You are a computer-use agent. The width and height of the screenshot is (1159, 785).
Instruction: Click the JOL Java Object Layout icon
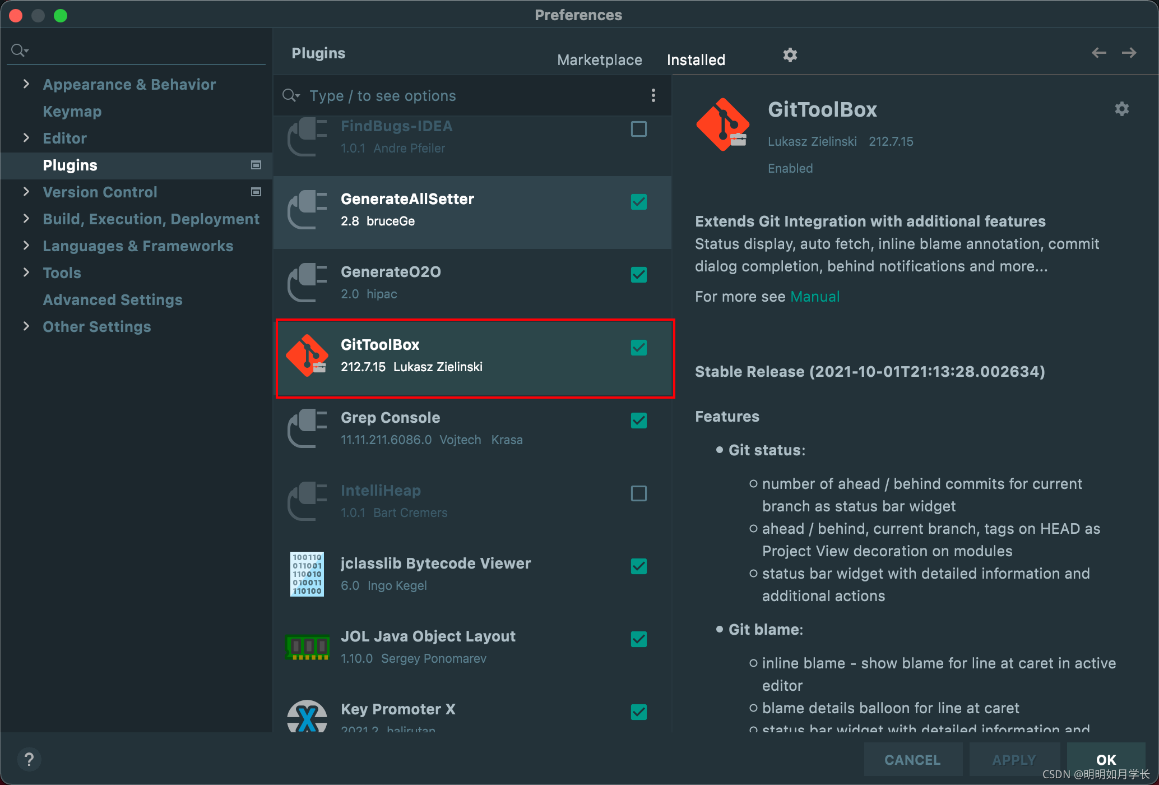pyautogui.click(x=307, y=647)
